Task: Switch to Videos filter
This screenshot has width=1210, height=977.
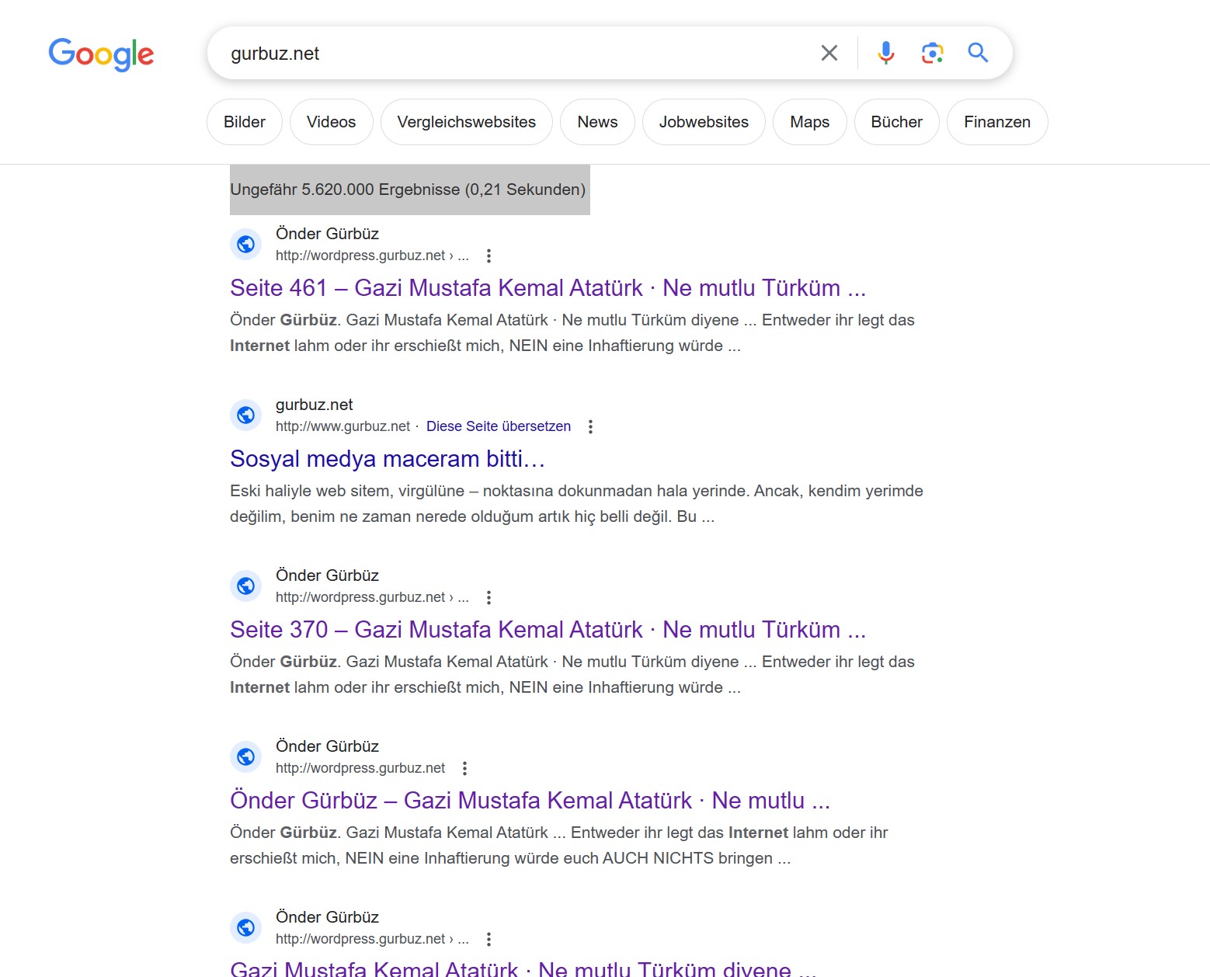Action: tap(332, 122)
